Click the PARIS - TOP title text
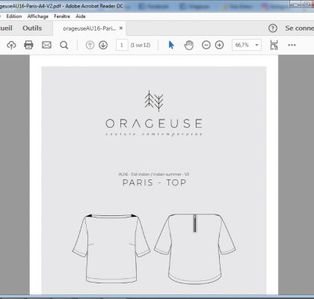The height and width of the screenshot is (299, 314). (154, 182)
